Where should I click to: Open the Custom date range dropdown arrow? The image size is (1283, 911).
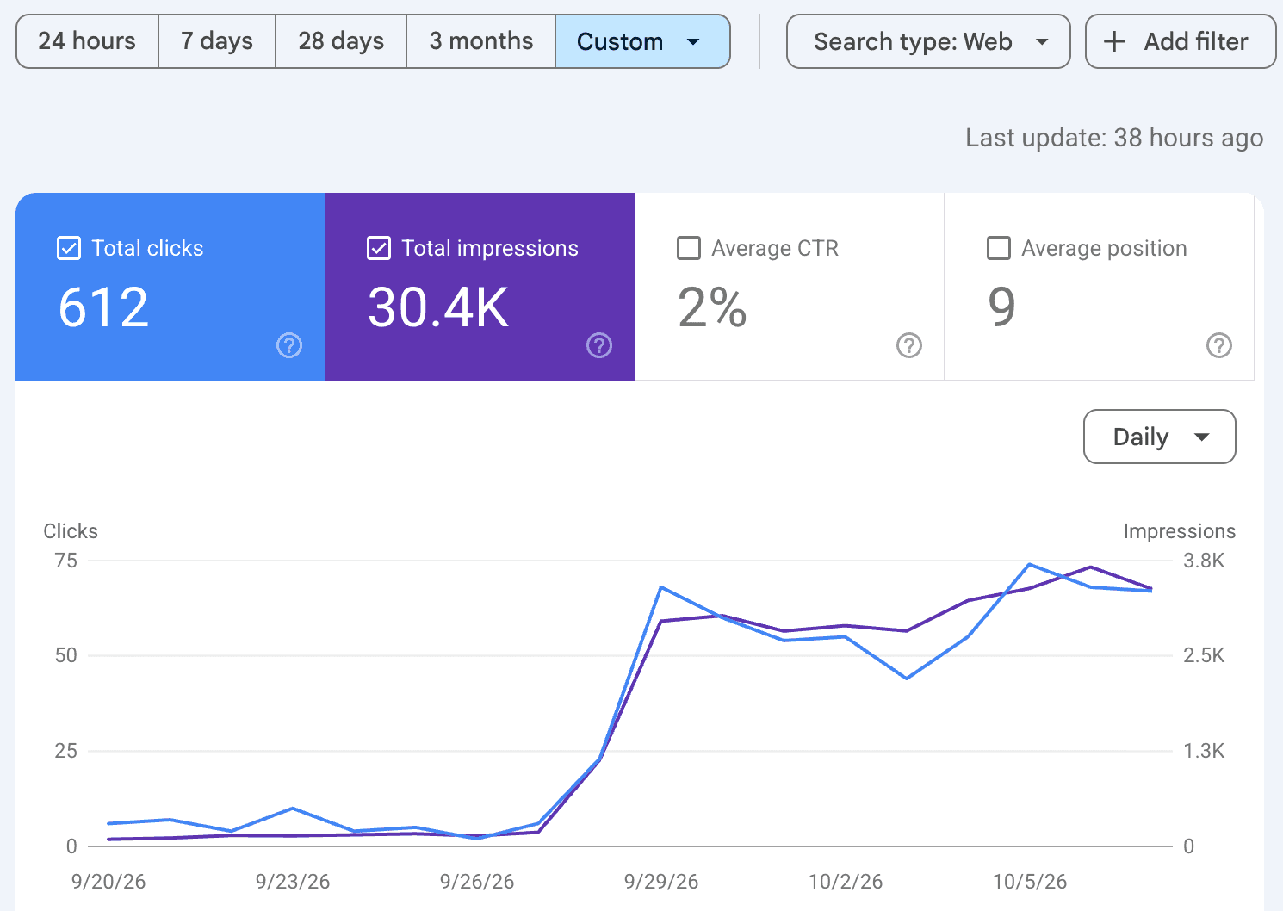click(693, 41)
